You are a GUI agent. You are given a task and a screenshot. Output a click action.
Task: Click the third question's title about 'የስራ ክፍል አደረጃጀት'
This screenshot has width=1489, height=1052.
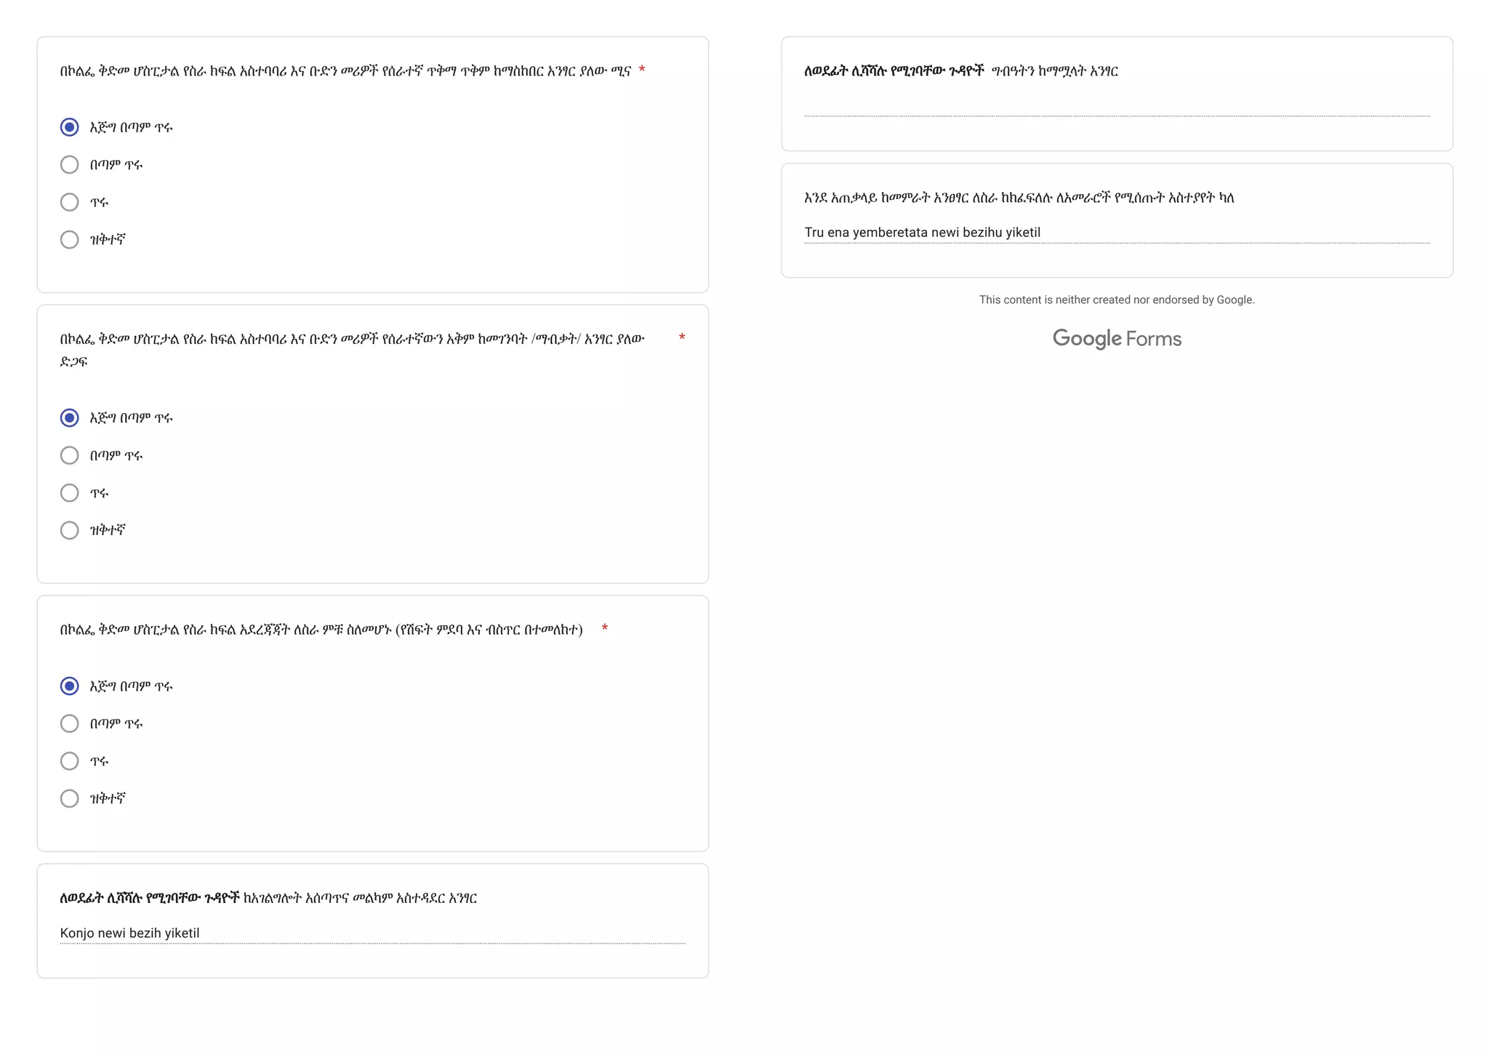(x=321, y=630)
